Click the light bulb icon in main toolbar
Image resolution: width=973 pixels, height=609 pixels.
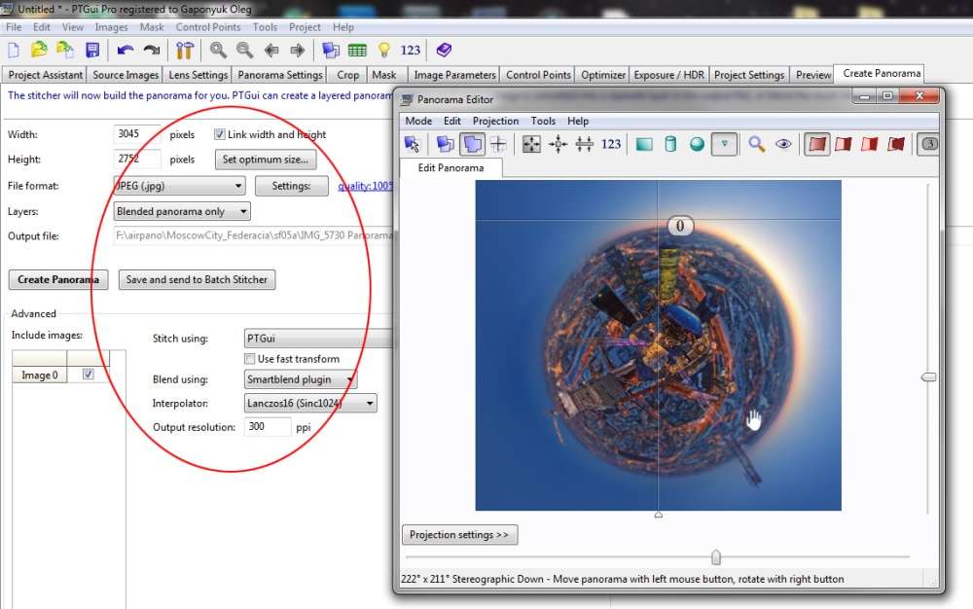pyautogui.click(x=384, y=50)
